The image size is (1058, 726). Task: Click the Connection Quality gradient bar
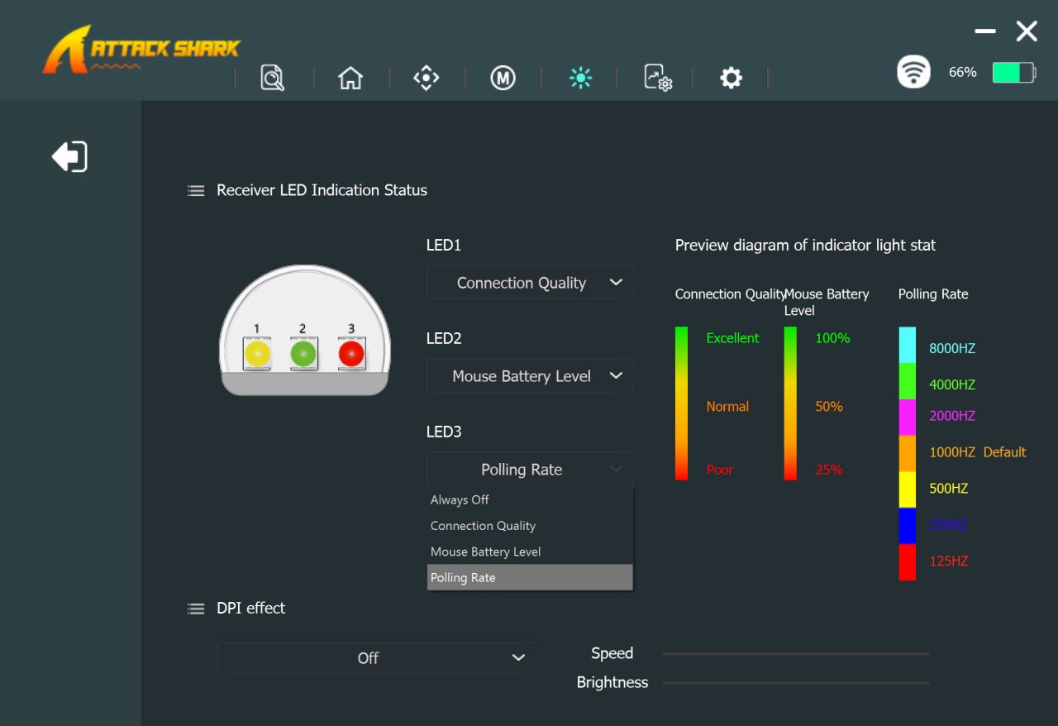point(681,404)
